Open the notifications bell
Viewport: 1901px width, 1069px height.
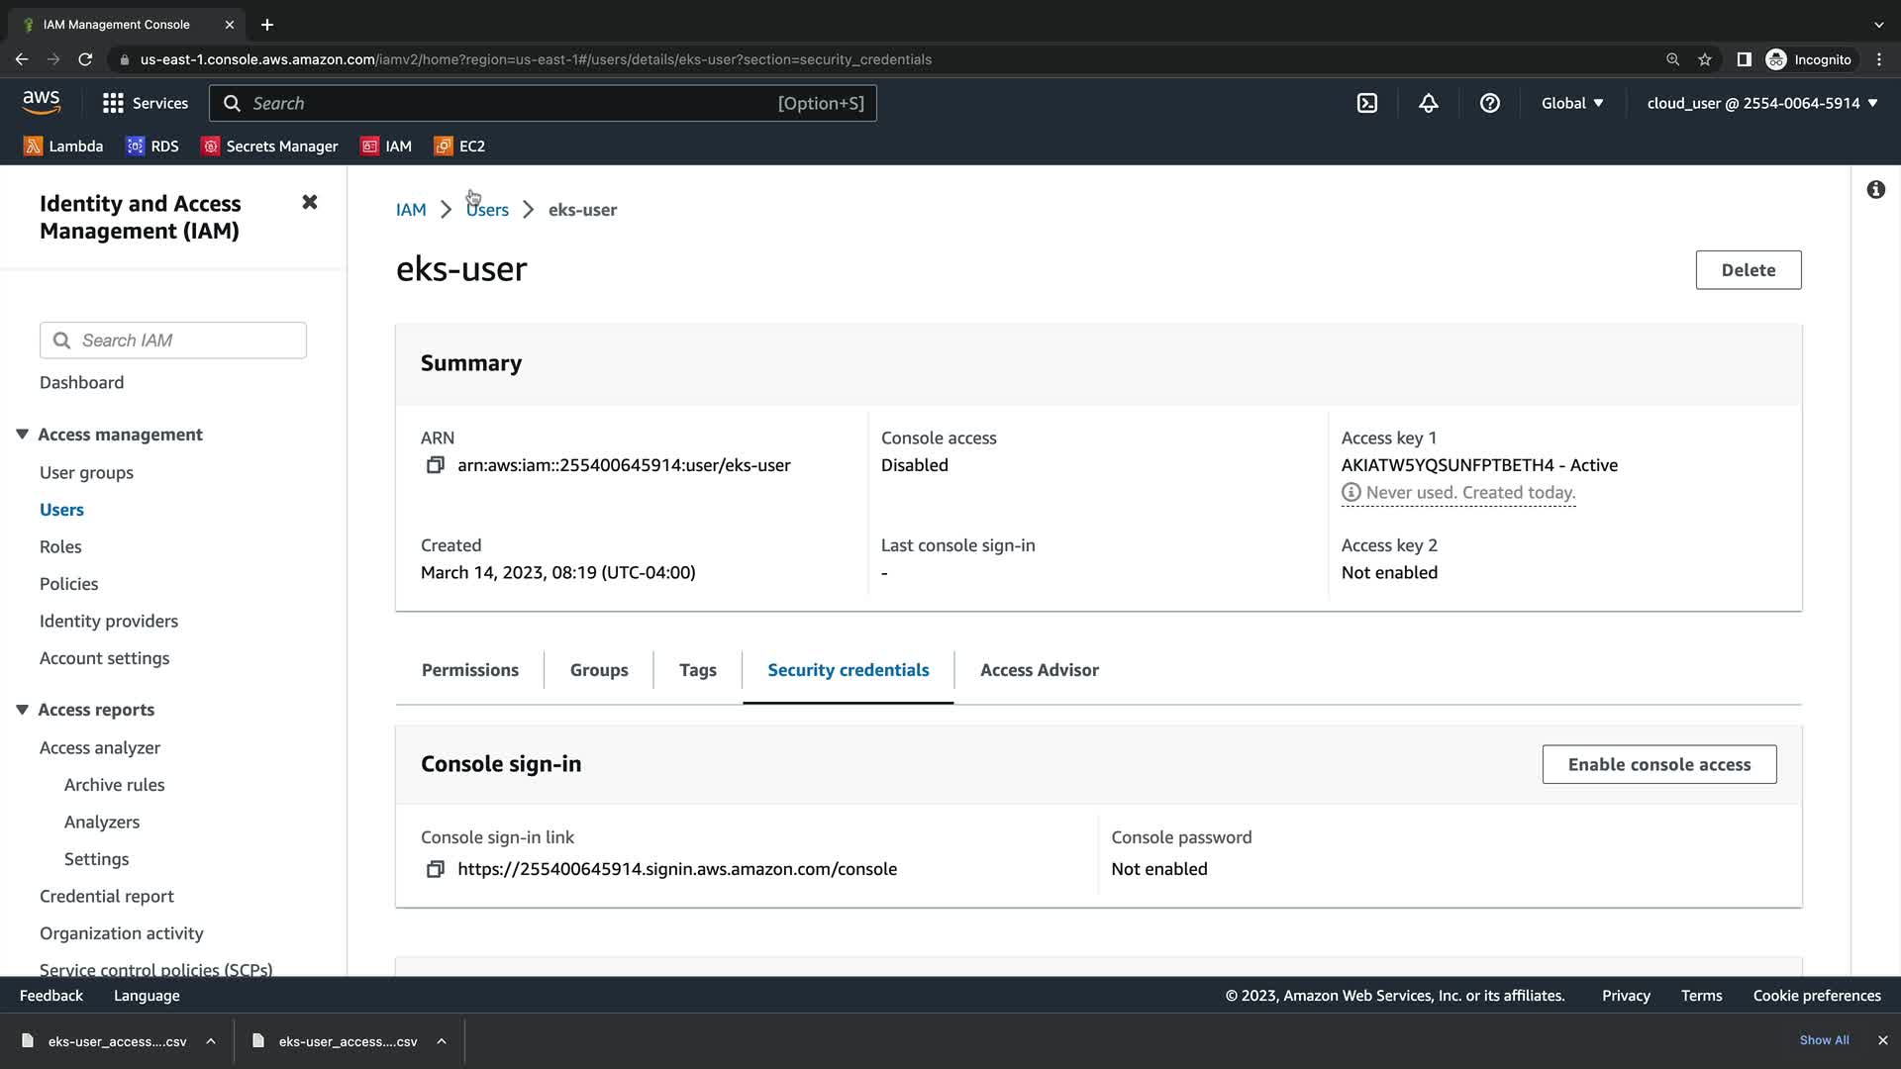1429,103
